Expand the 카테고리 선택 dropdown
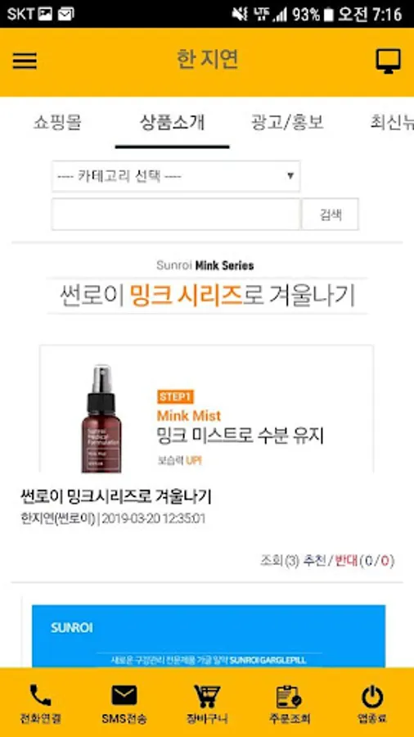414x737 pixels. [176, 176]
